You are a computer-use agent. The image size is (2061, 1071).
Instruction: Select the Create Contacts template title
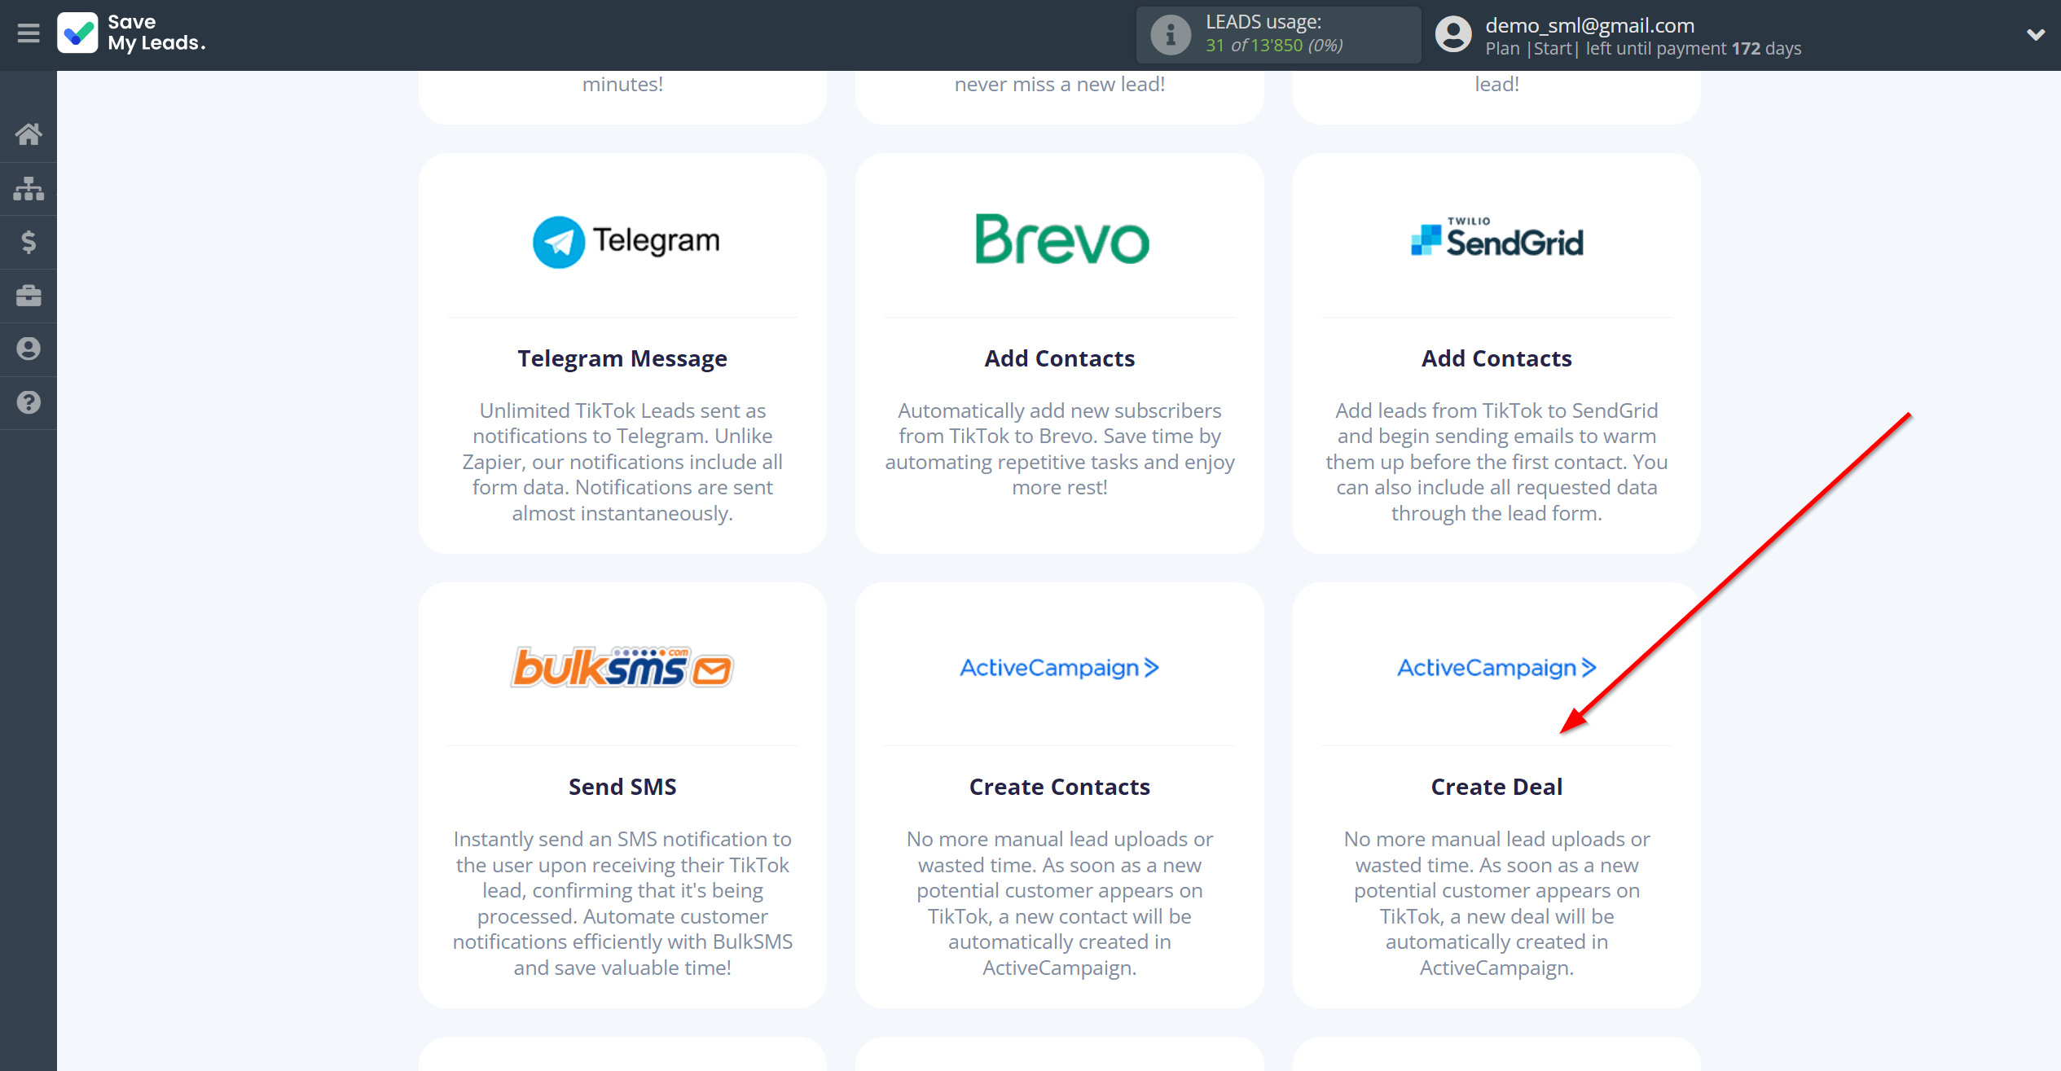[x=1059, y=787]
